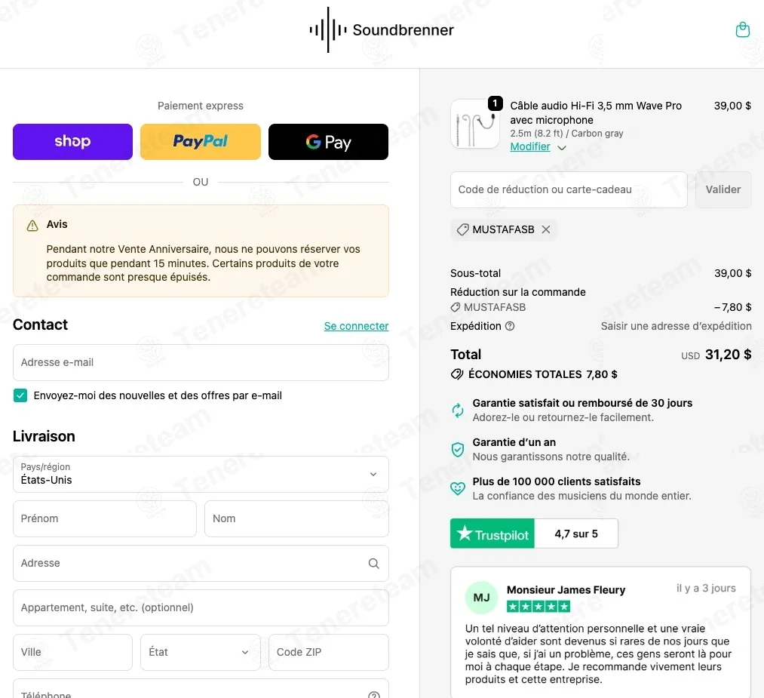Click the MJ reviewer avatar
The image size is (764, 698).
(x=481, y=598)
